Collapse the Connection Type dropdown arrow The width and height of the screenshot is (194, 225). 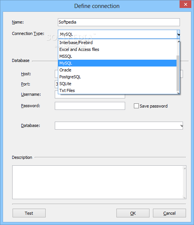click(x=178, y=34)
